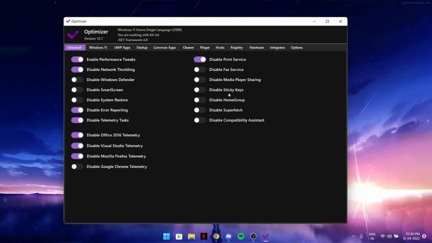Toggle Disable Telemetry Tasks switch

click(x=77, y=120)
